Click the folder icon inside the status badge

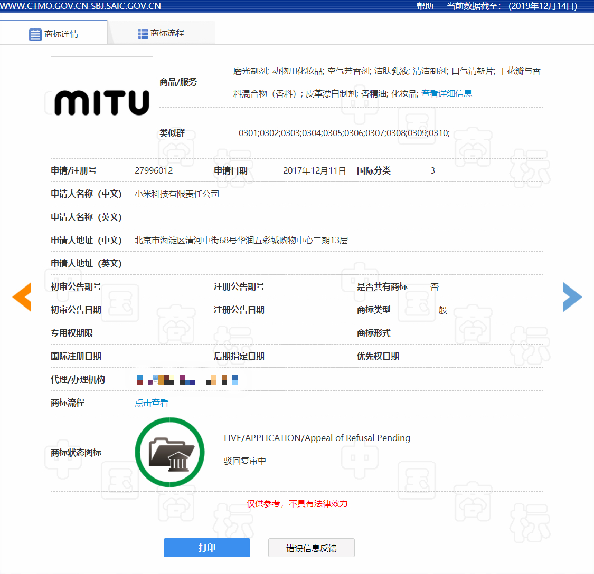pyautogui.click(x=169, y=452)
